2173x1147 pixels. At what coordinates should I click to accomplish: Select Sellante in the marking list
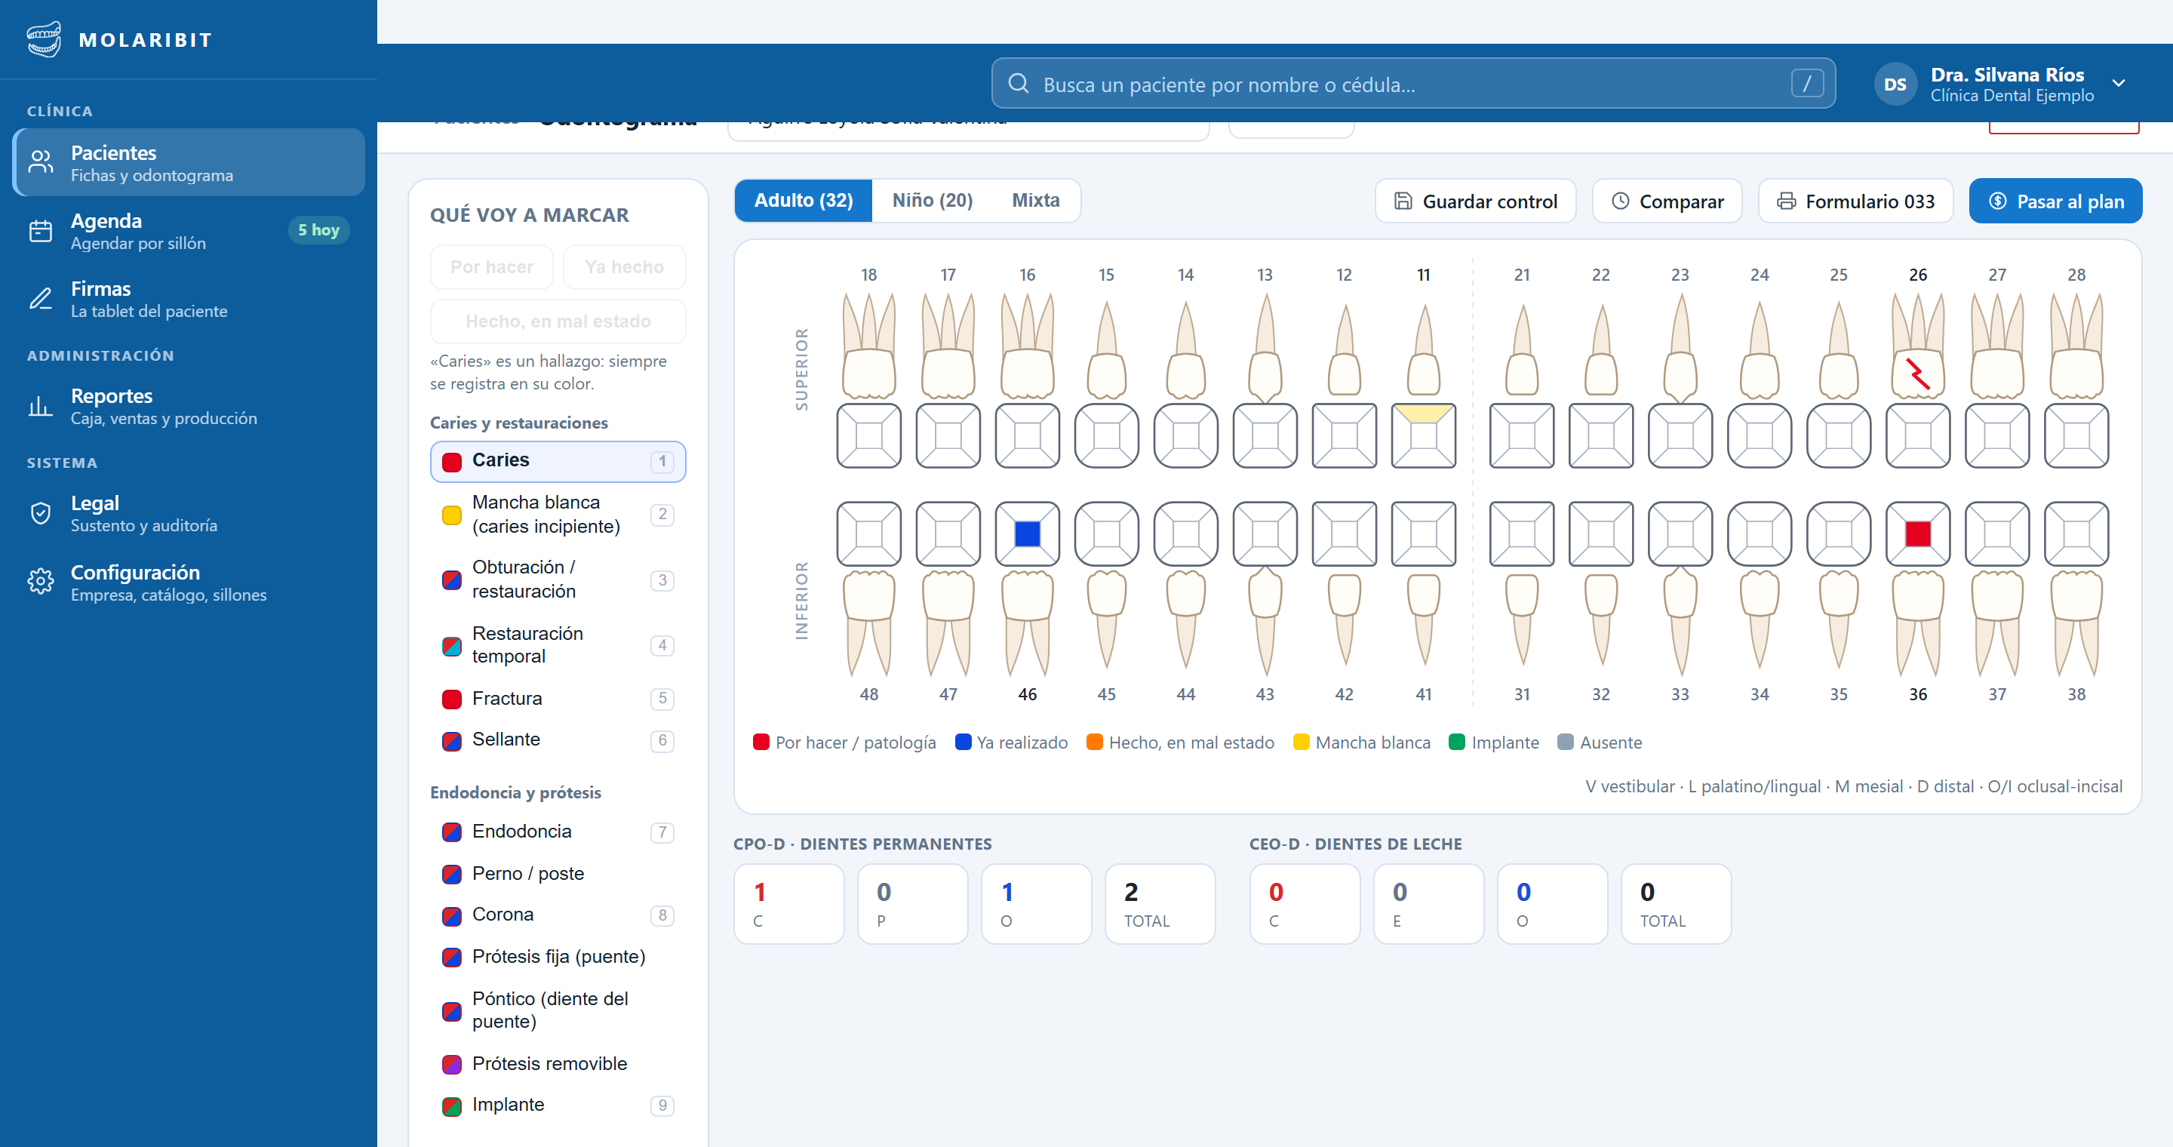point(558,740)
